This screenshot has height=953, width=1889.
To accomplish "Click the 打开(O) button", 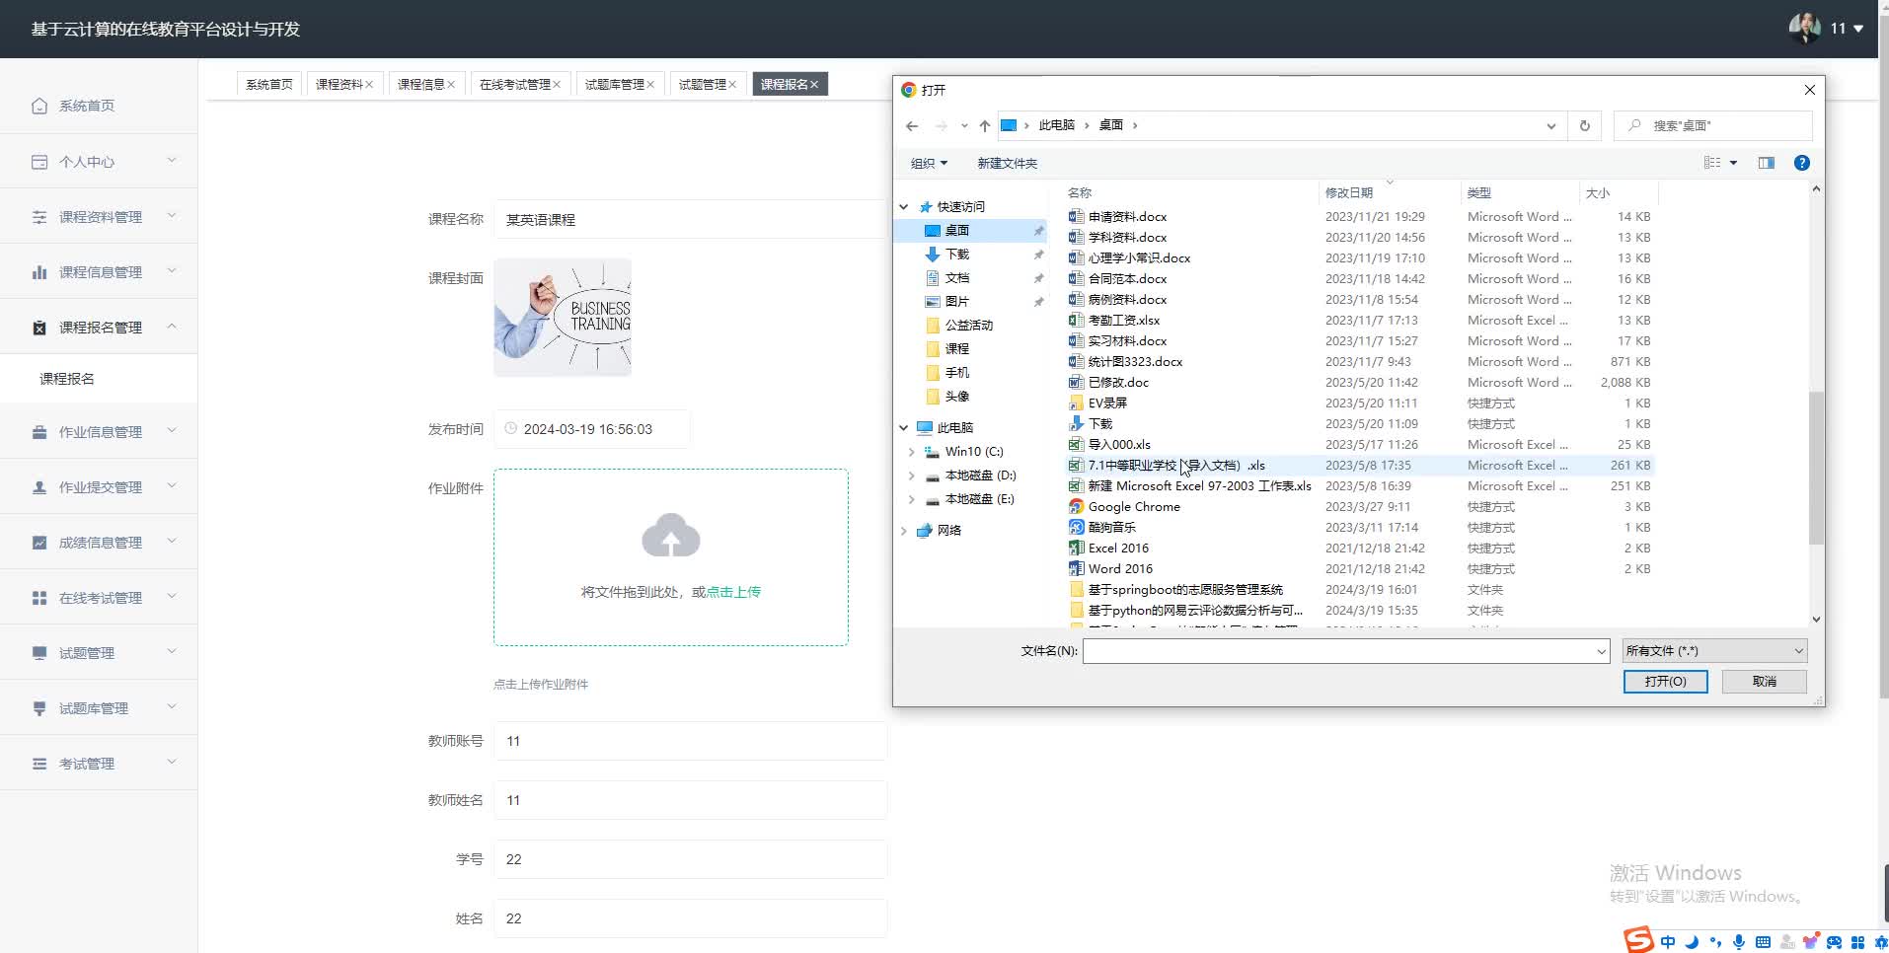I will click(1666, 682).
